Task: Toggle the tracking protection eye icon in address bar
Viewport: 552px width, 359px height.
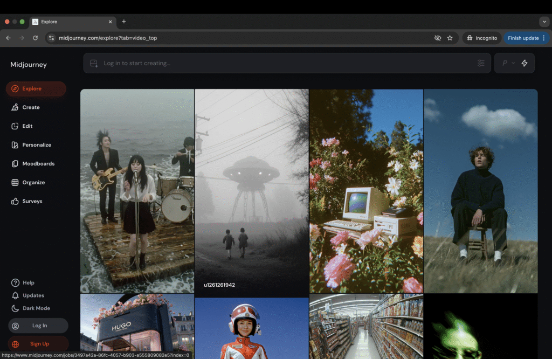Action: click(438, 38)
